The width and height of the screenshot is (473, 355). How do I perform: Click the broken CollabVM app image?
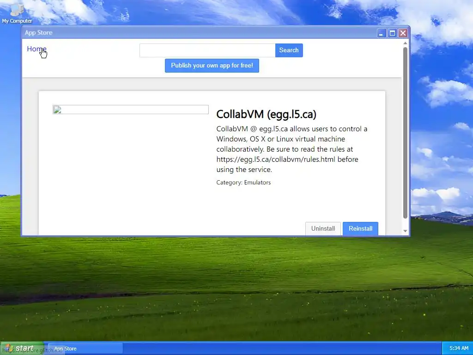click(131, 110)
